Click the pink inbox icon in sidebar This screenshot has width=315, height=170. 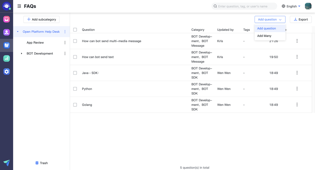click(x=7, y=19)
